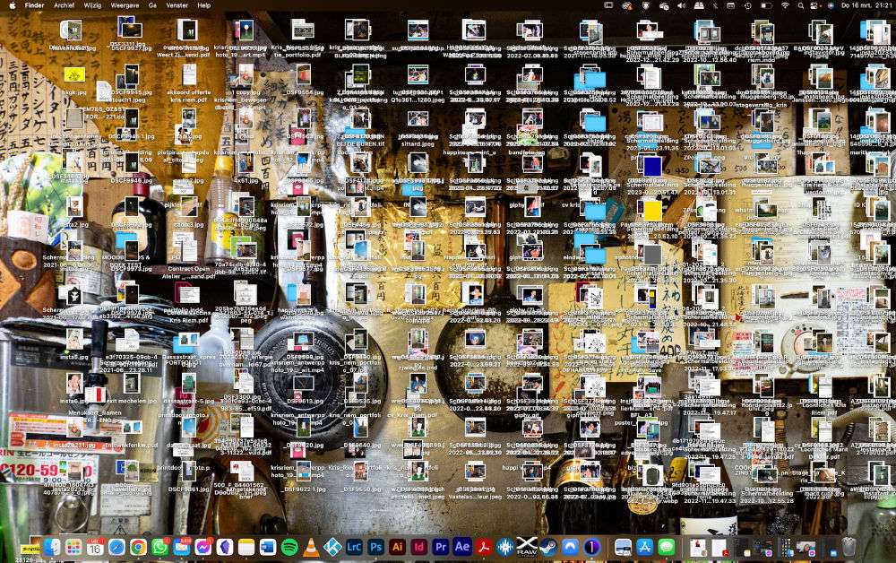The width and height of the screenshot is (896, 563).
Task: Open the Archief menu
Action: pyautogui.click(x=64, y=5)
